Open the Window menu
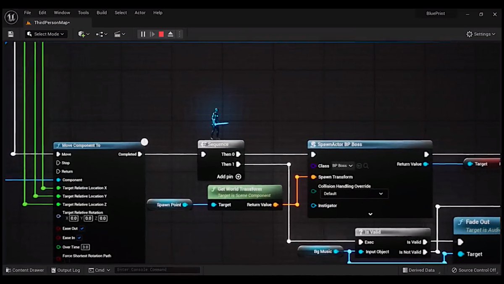The width and height of the screenshot is (504, 284). (x=62, y=13)
